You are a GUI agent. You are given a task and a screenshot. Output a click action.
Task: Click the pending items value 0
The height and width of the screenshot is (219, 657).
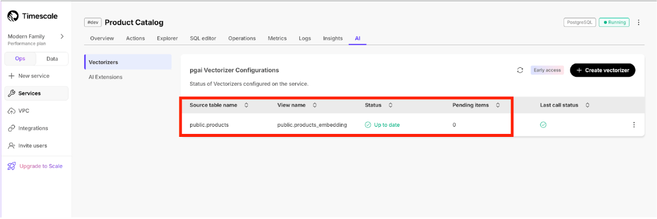(454, 124)
